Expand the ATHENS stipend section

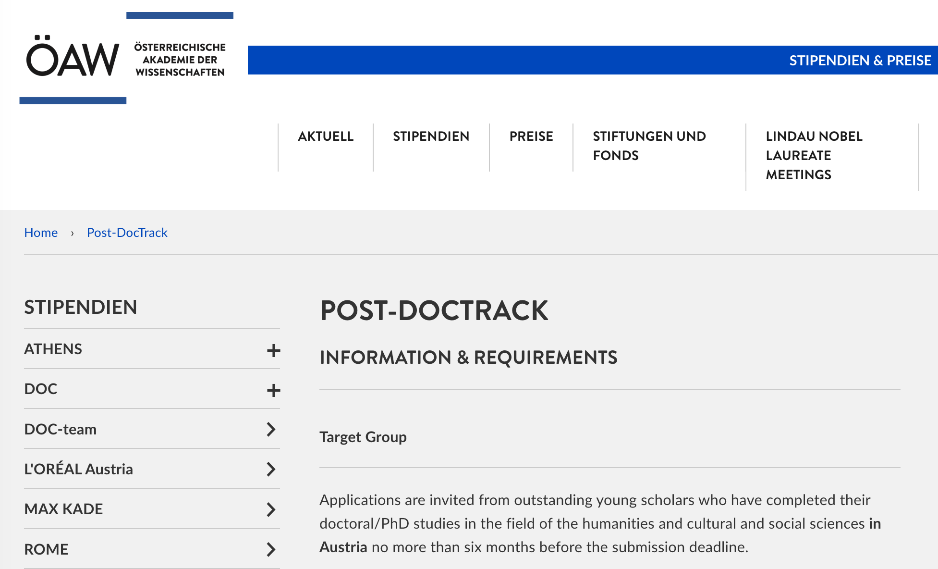pyautogui.click(x=273, y=350)
